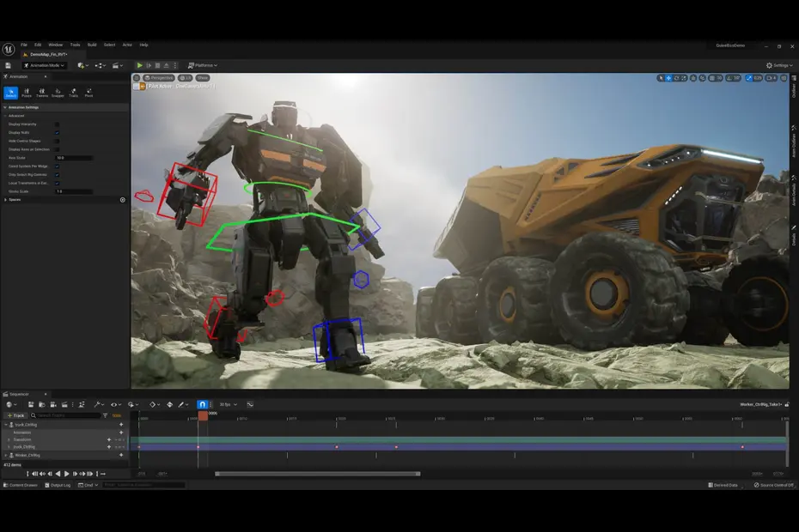Select the Tweens tool in Animation panel

[42, 93]
